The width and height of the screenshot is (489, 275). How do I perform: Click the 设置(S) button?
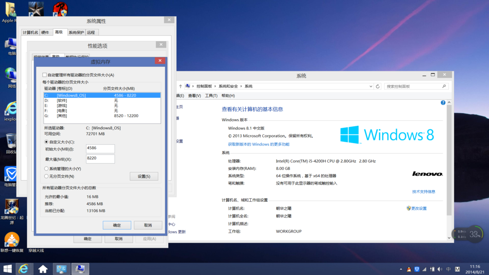pyautogui.click(x=144, y=176)
